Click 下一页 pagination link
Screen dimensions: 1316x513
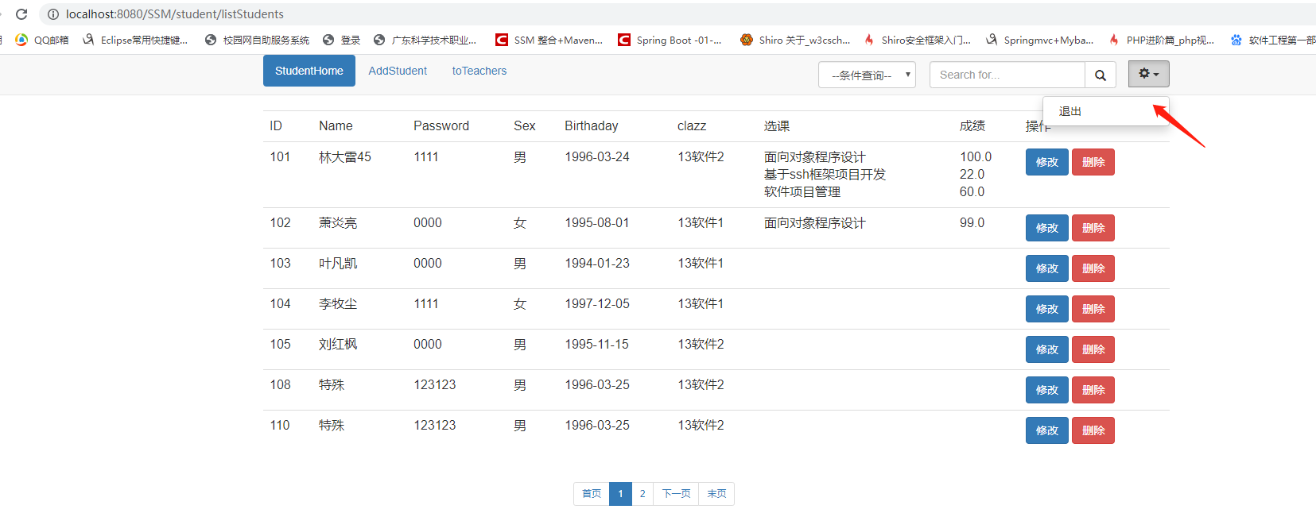[676, 494]
